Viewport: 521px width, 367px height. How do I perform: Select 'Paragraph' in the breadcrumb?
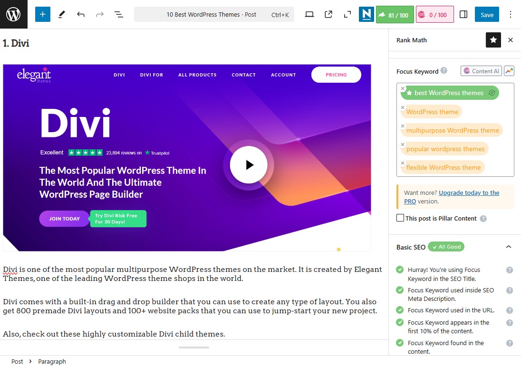click(52, 361)
